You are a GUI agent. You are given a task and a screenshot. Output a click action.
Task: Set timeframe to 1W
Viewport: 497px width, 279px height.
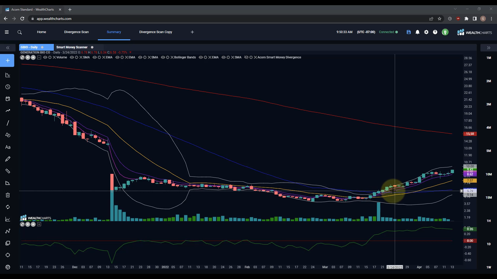click(x=488, y=267)
